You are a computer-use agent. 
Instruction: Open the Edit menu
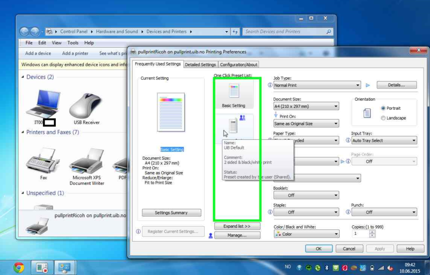click(42, 43)
